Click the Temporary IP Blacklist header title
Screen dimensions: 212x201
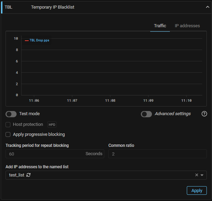[x=52, y=7]
